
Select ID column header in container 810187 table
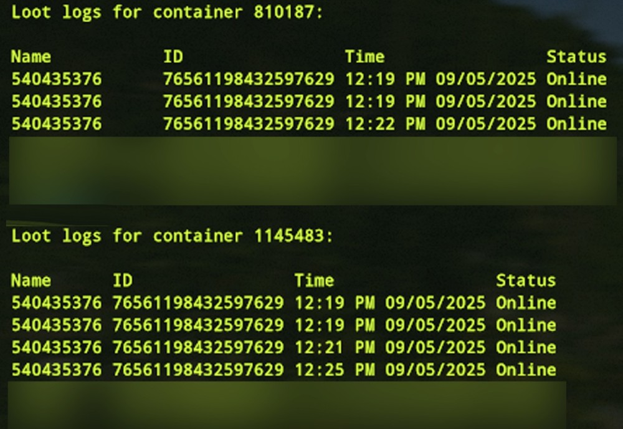click(x=173, y=57)
